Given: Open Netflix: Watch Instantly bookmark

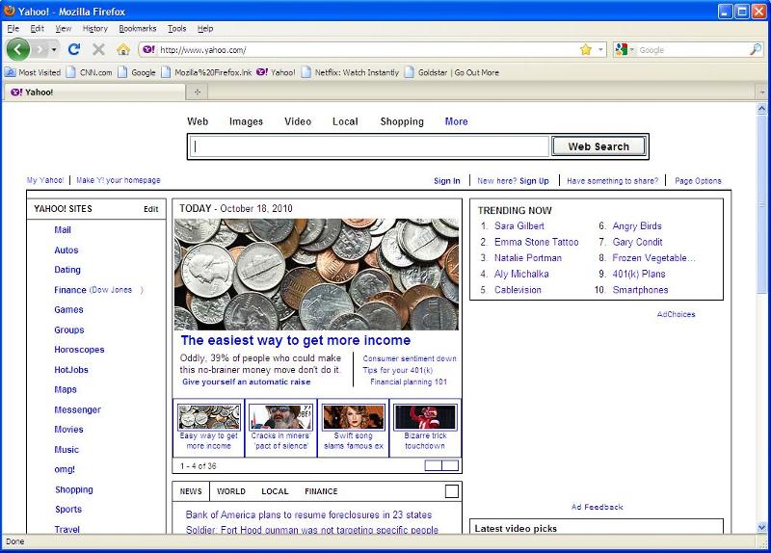Looking at the screenshot, I should coord(350,73).
